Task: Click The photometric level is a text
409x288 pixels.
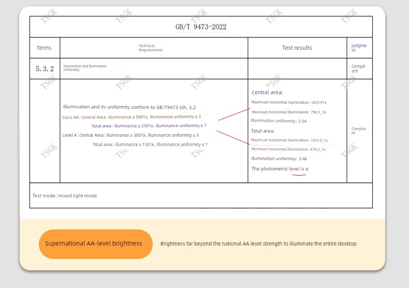Action: pyautogui.click(x=280, y=169)
